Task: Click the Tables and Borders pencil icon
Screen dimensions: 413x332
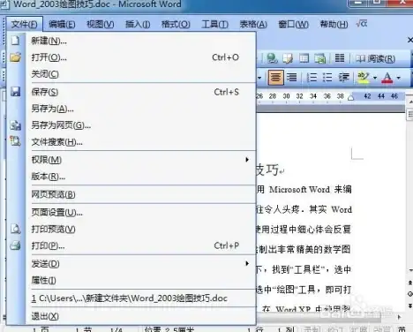Action: [288, 58]
